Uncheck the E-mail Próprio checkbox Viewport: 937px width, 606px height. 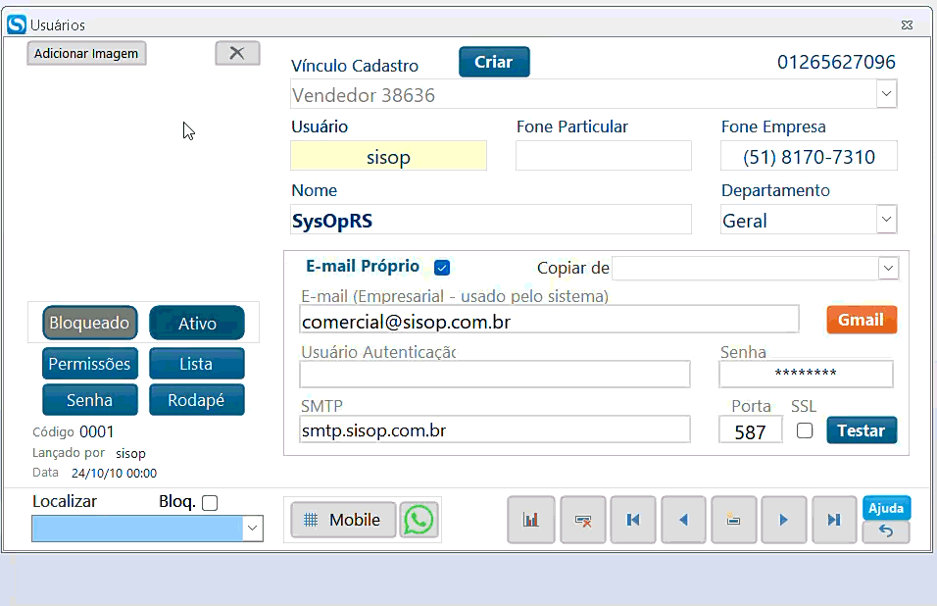[x=442, y=268]
